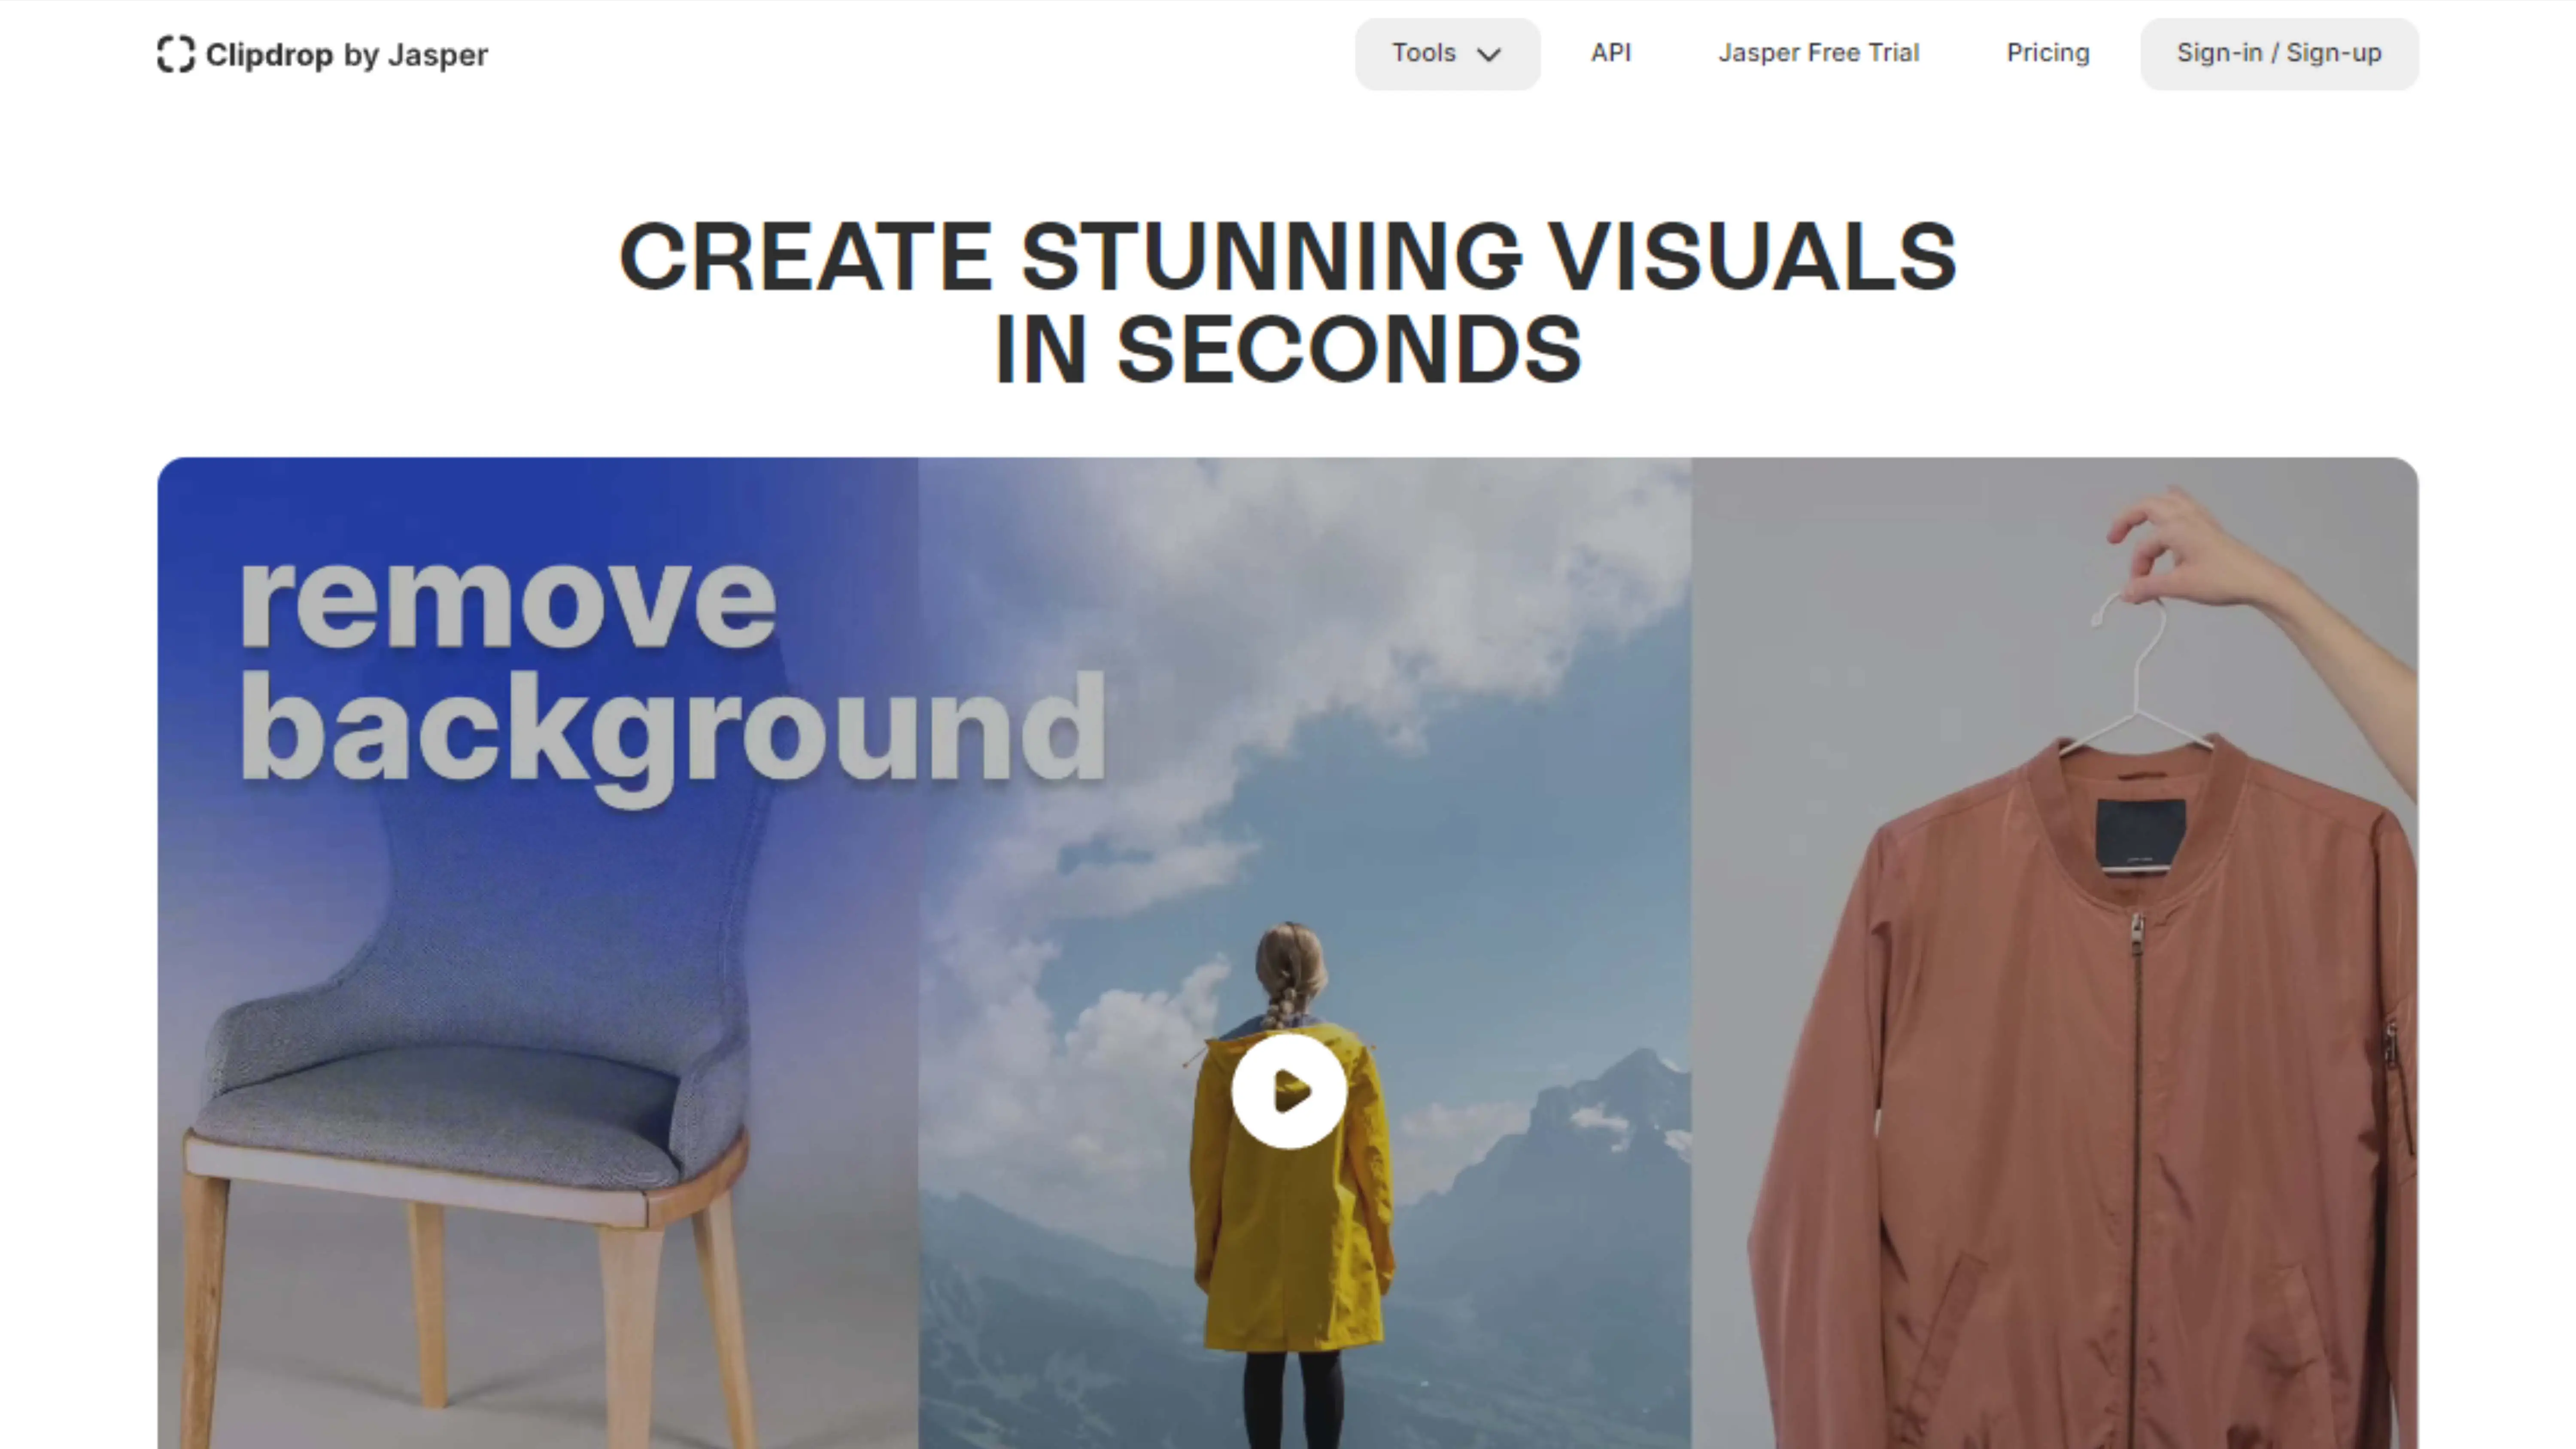Viewport: 2576px width, 1449px height.
Task: Click the Sign-in / Sign-up button
Action: [2279, 54]
